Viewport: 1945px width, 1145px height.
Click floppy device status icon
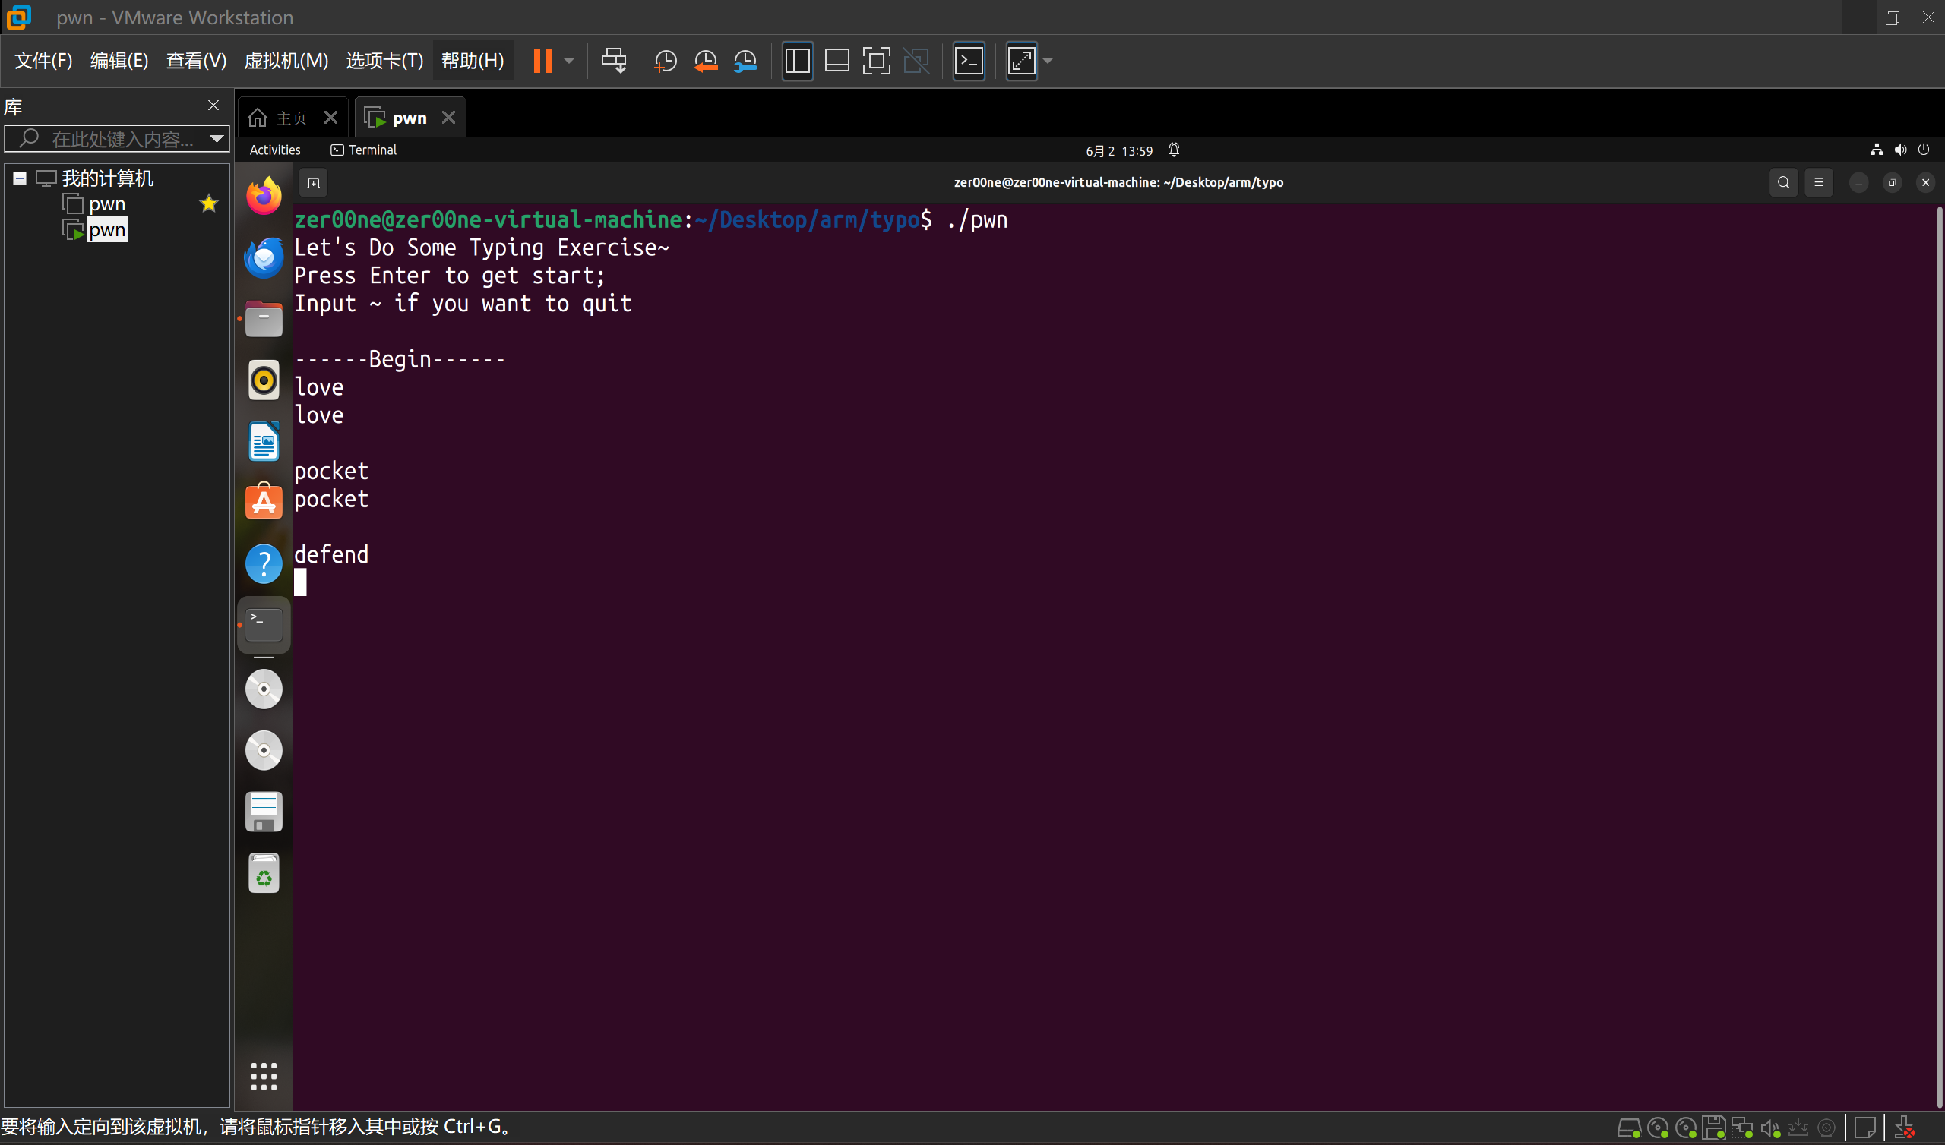(x=1714, y=1129)
